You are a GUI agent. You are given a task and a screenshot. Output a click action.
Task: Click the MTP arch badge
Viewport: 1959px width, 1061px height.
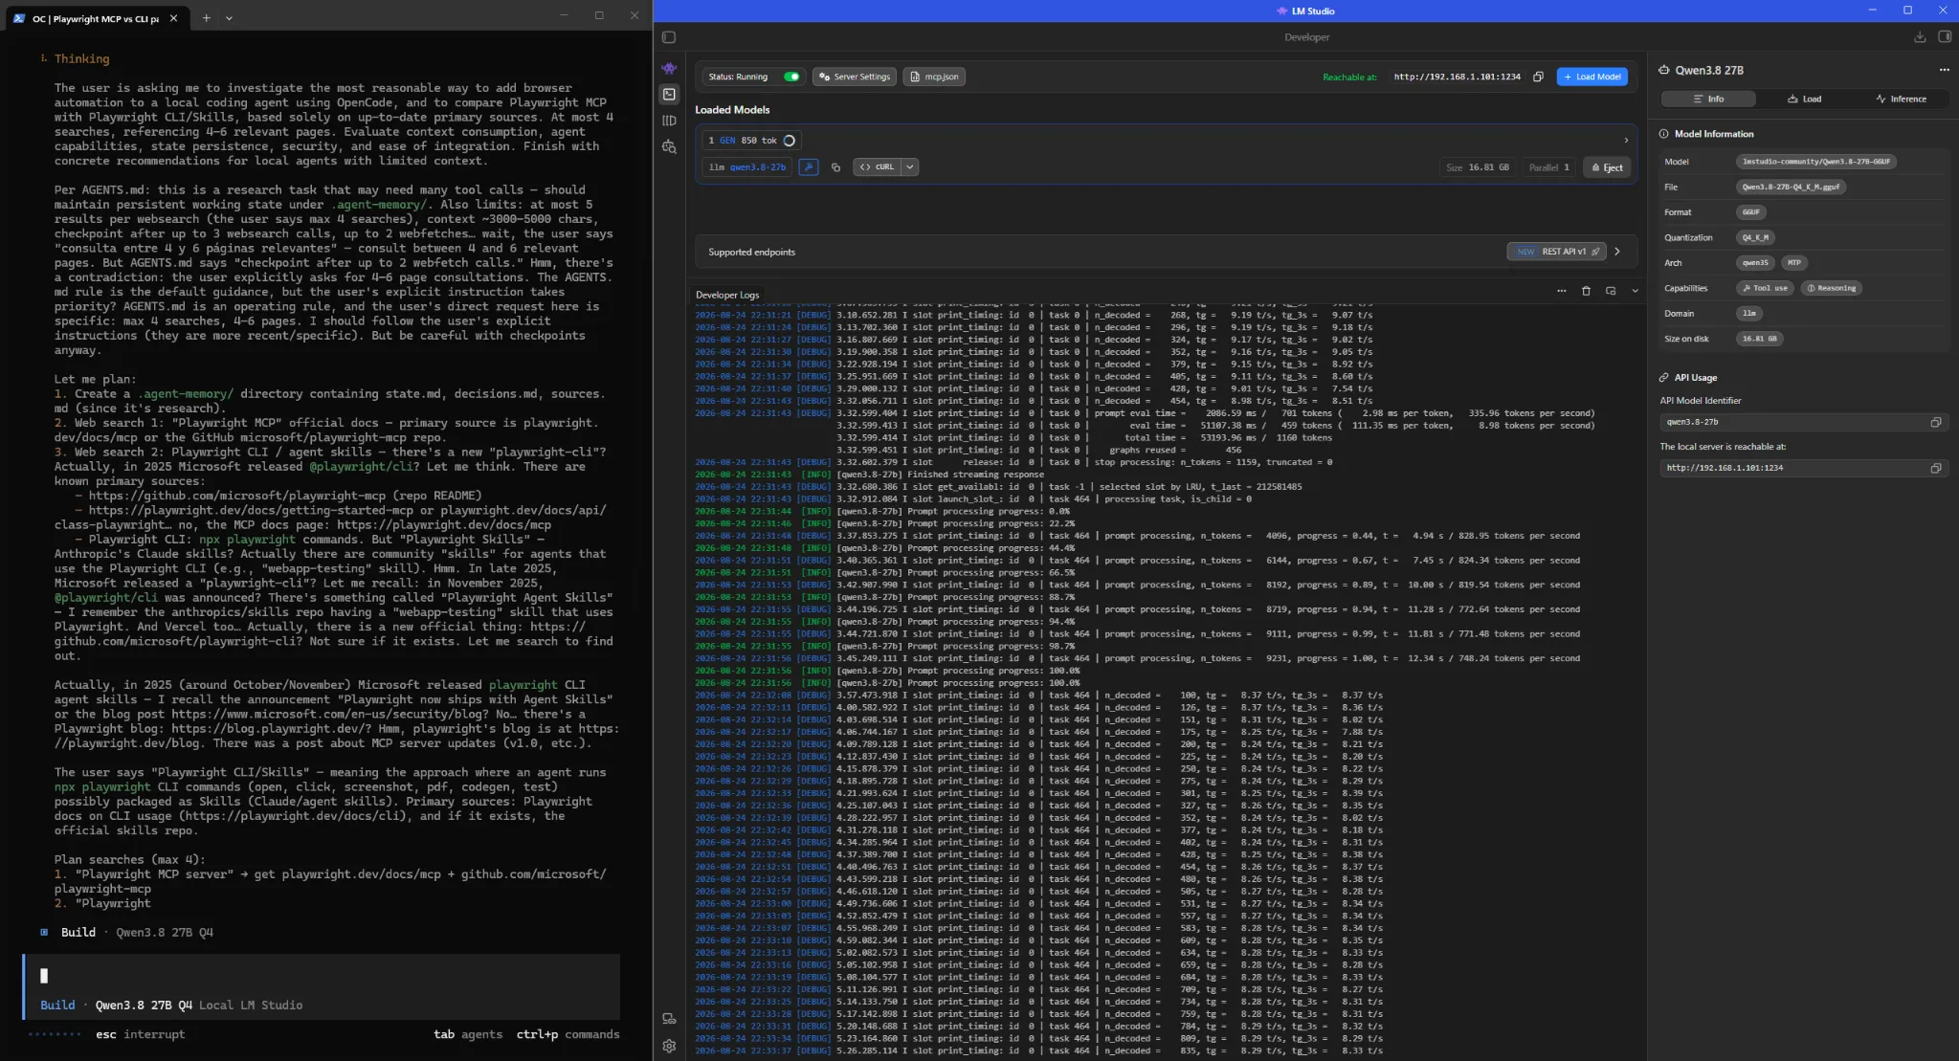click(1793, 262)
